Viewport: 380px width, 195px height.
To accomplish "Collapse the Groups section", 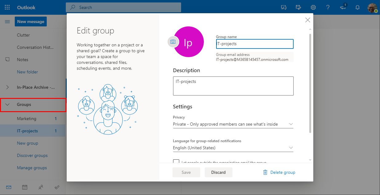I will (x=8, y=105).
